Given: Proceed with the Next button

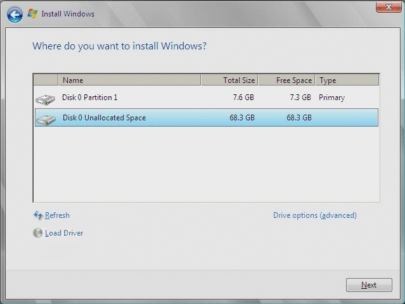Looking at the screenshot, I should (369, 285).
